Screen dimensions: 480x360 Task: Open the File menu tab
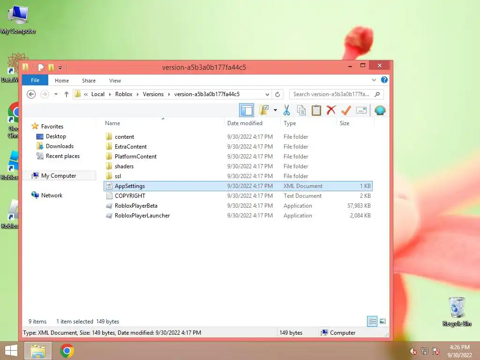(35, 80)
